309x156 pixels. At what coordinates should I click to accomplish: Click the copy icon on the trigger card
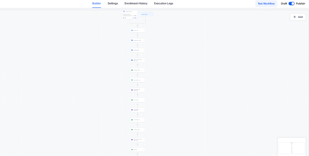[123, 18]
